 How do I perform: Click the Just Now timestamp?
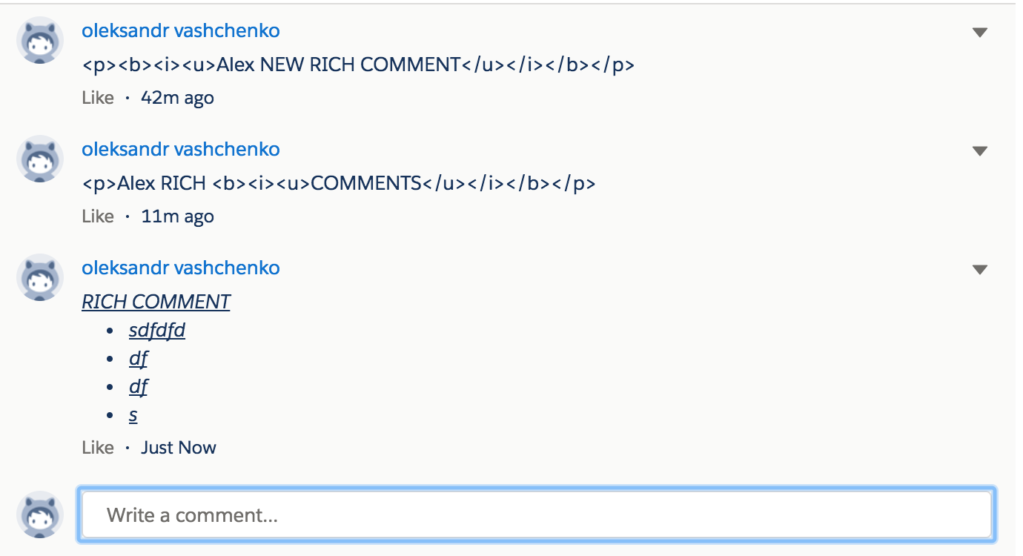click(x=178, y=447)
